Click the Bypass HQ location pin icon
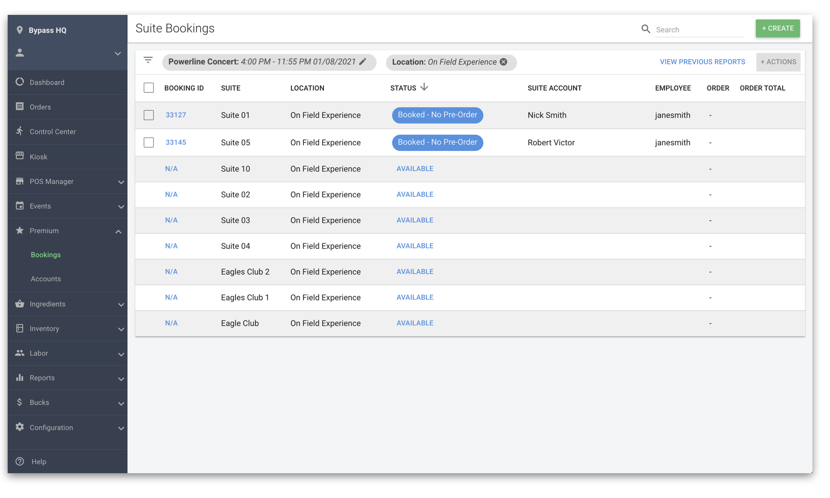Image resolution: width=830 pixels, height=498 pixels. (19, 30)
